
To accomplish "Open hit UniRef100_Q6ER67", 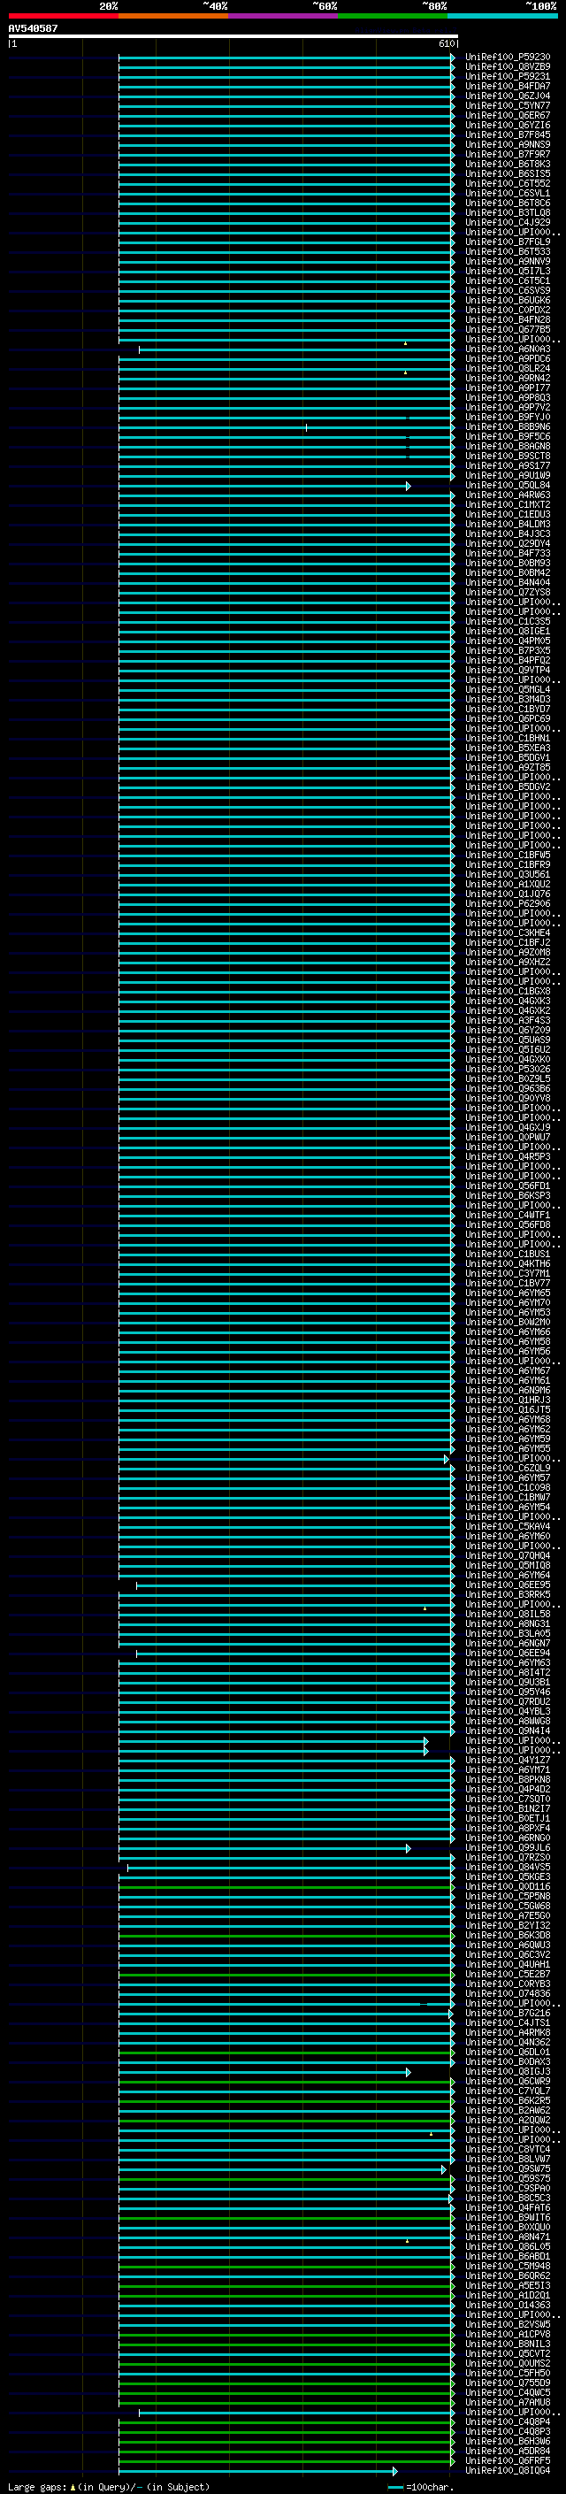I will [x=508, y=115].
